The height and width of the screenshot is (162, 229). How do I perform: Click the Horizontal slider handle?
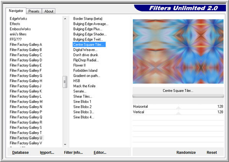(178, 108)
